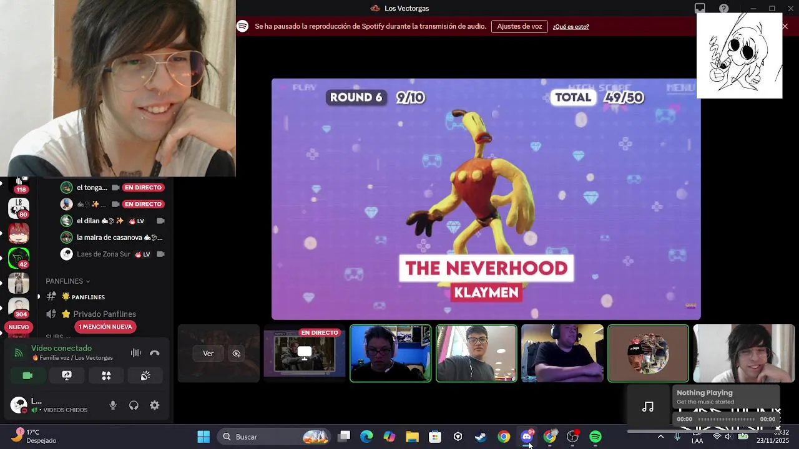The width and height of the screenshot is (799, 449).
Task: Open the soundboard icon
Action: click(x=145, y=375)
